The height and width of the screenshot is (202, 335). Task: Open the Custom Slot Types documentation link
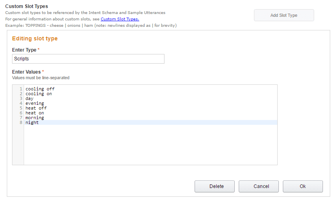point(120,19)
